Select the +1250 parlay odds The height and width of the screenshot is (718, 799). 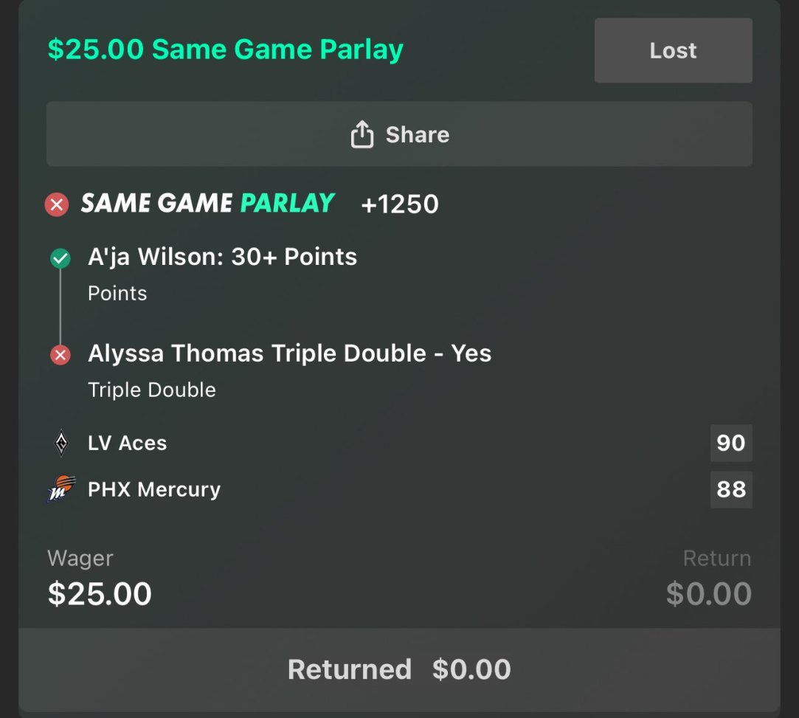click(399, 204)
